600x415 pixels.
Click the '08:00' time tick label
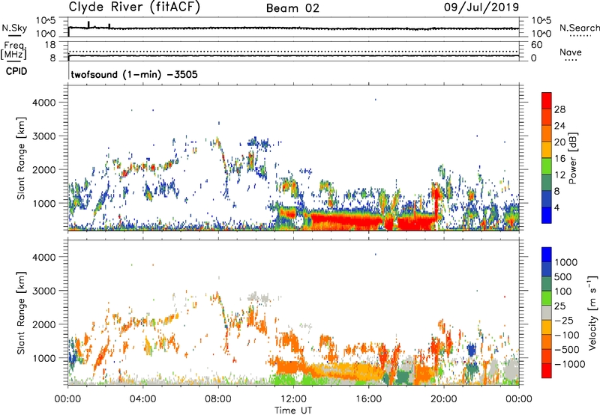pyautogui.click(x=218, y=399)
